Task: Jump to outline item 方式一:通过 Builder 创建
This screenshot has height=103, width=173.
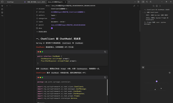Action: 157,15
